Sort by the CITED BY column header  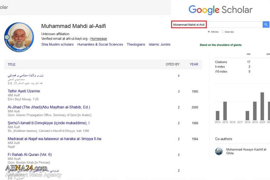coord(172,64)
